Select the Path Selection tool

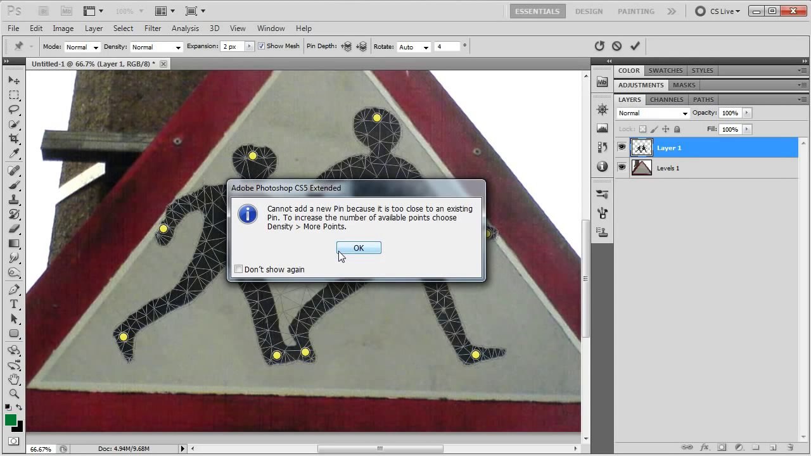point(14,319)
